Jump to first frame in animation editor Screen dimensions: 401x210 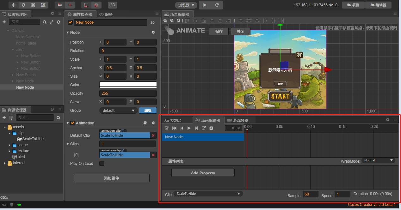point(174,128)
